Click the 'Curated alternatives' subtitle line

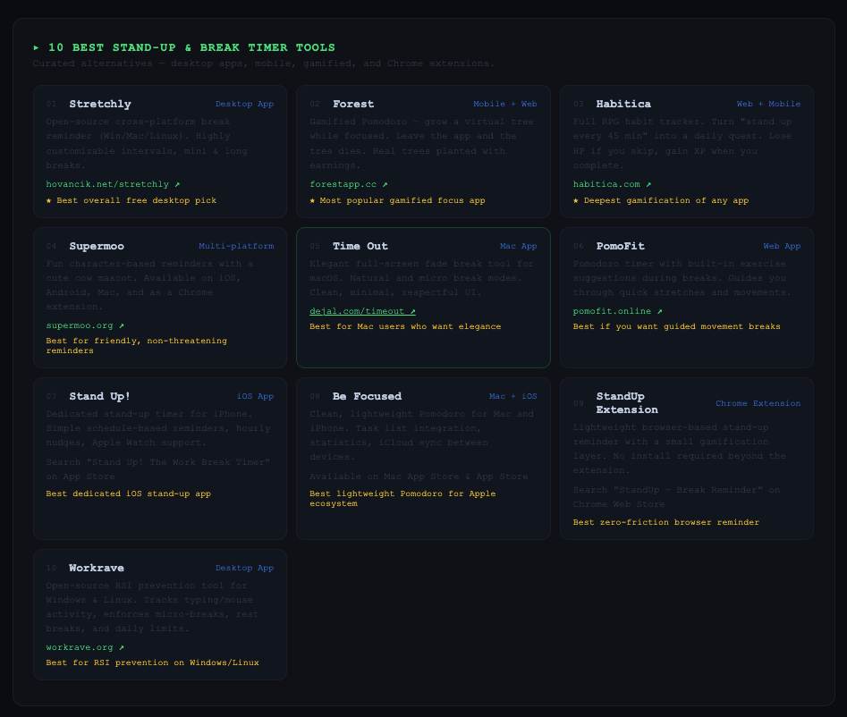264,63
